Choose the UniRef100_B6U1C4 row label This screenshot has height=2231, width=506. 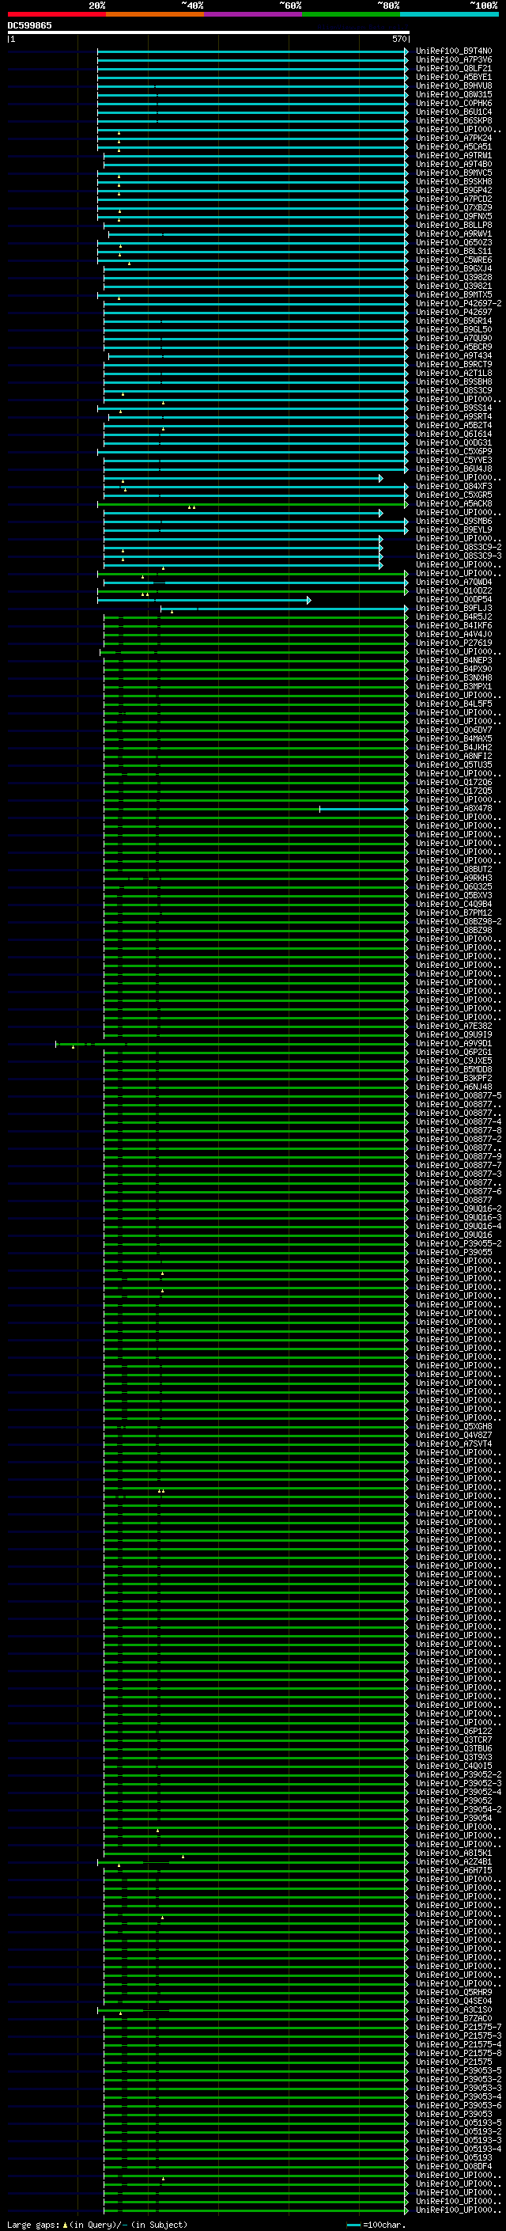tap(454, 112)
